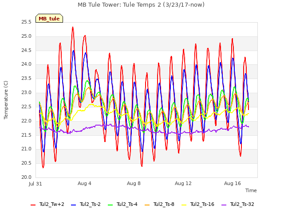Click the 20.0 y-axis tick label
The height and width of the screenshot is (213, 284).
click(x=27, y=177)
